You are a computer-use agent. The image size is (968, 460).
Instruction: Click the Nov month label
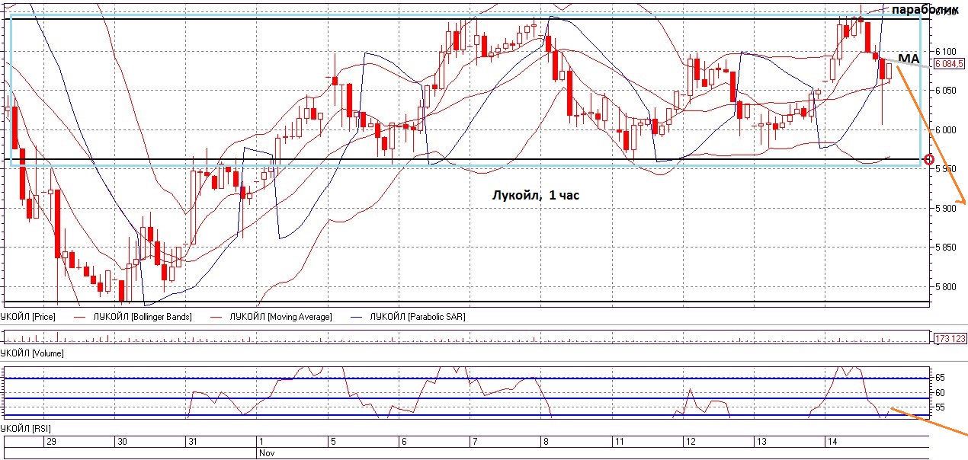pos(267,452)
